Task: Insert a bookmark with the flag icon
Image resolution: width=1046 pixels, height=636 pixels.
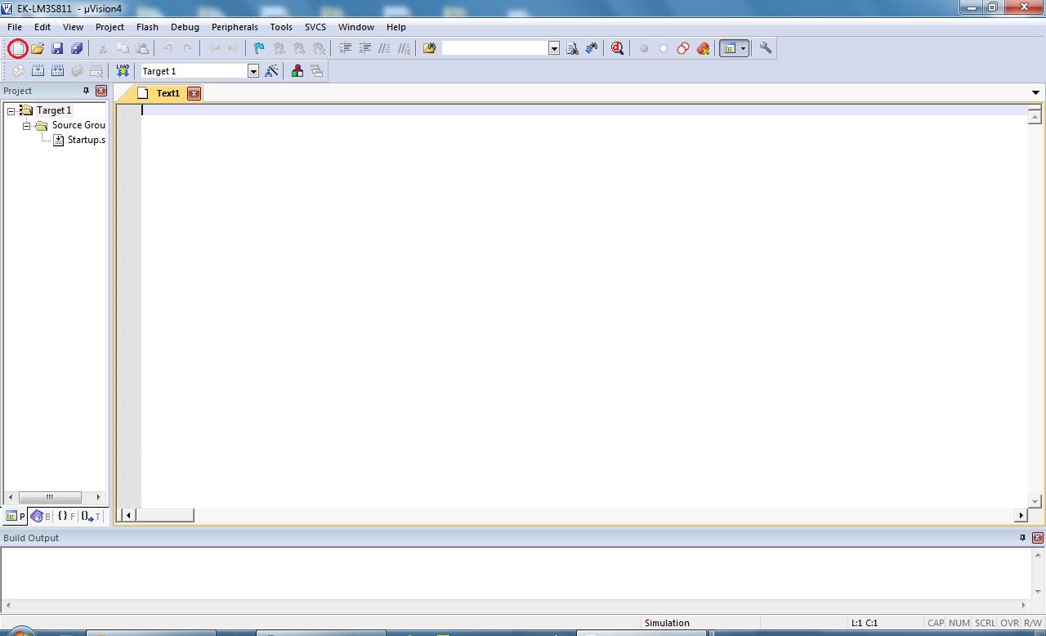Action: coord(259,48)
